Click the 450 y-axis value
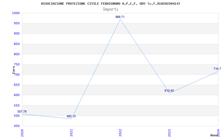 [17, 126]
